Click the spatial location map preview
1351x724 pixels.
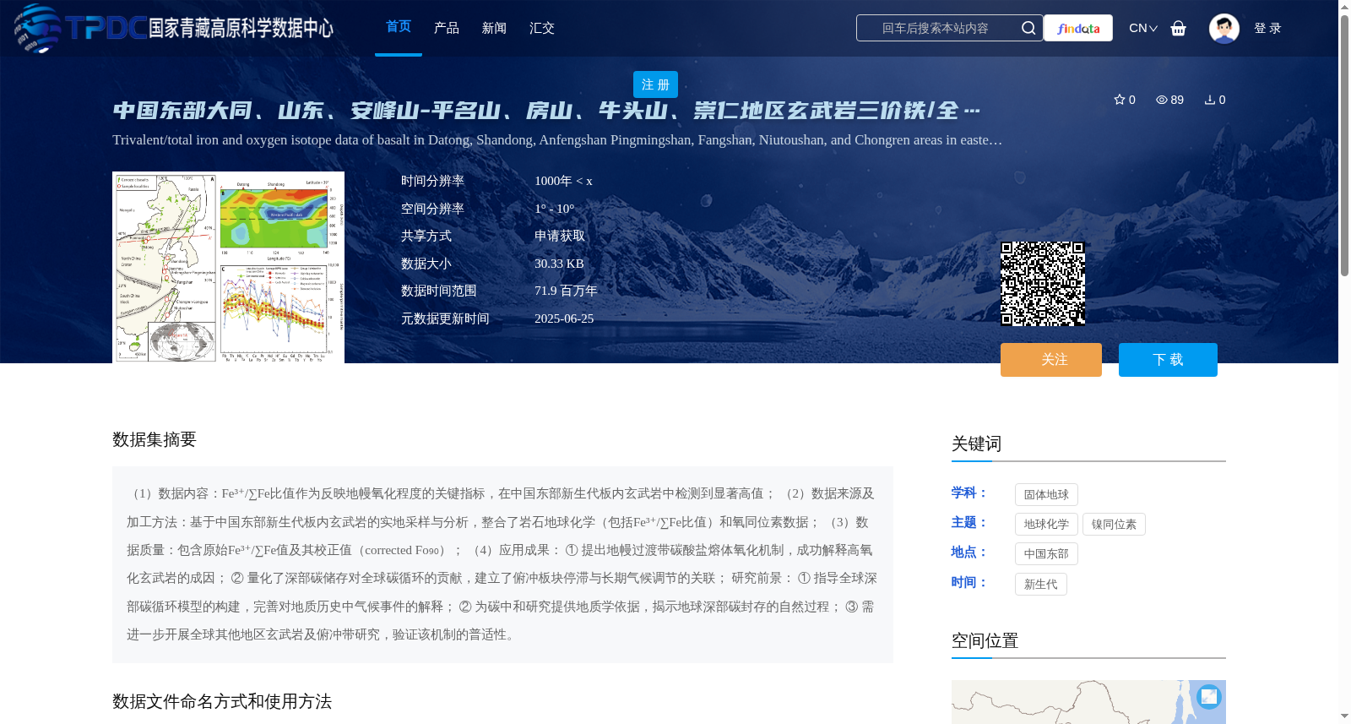(x=1088, y=701)
